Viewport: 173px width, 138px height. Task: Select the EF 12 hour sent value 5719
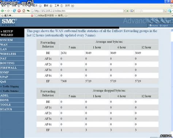138,81
